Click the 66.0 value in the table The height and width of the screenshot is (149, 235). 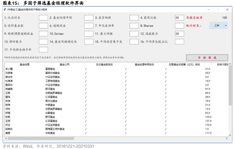coord(207,93)
